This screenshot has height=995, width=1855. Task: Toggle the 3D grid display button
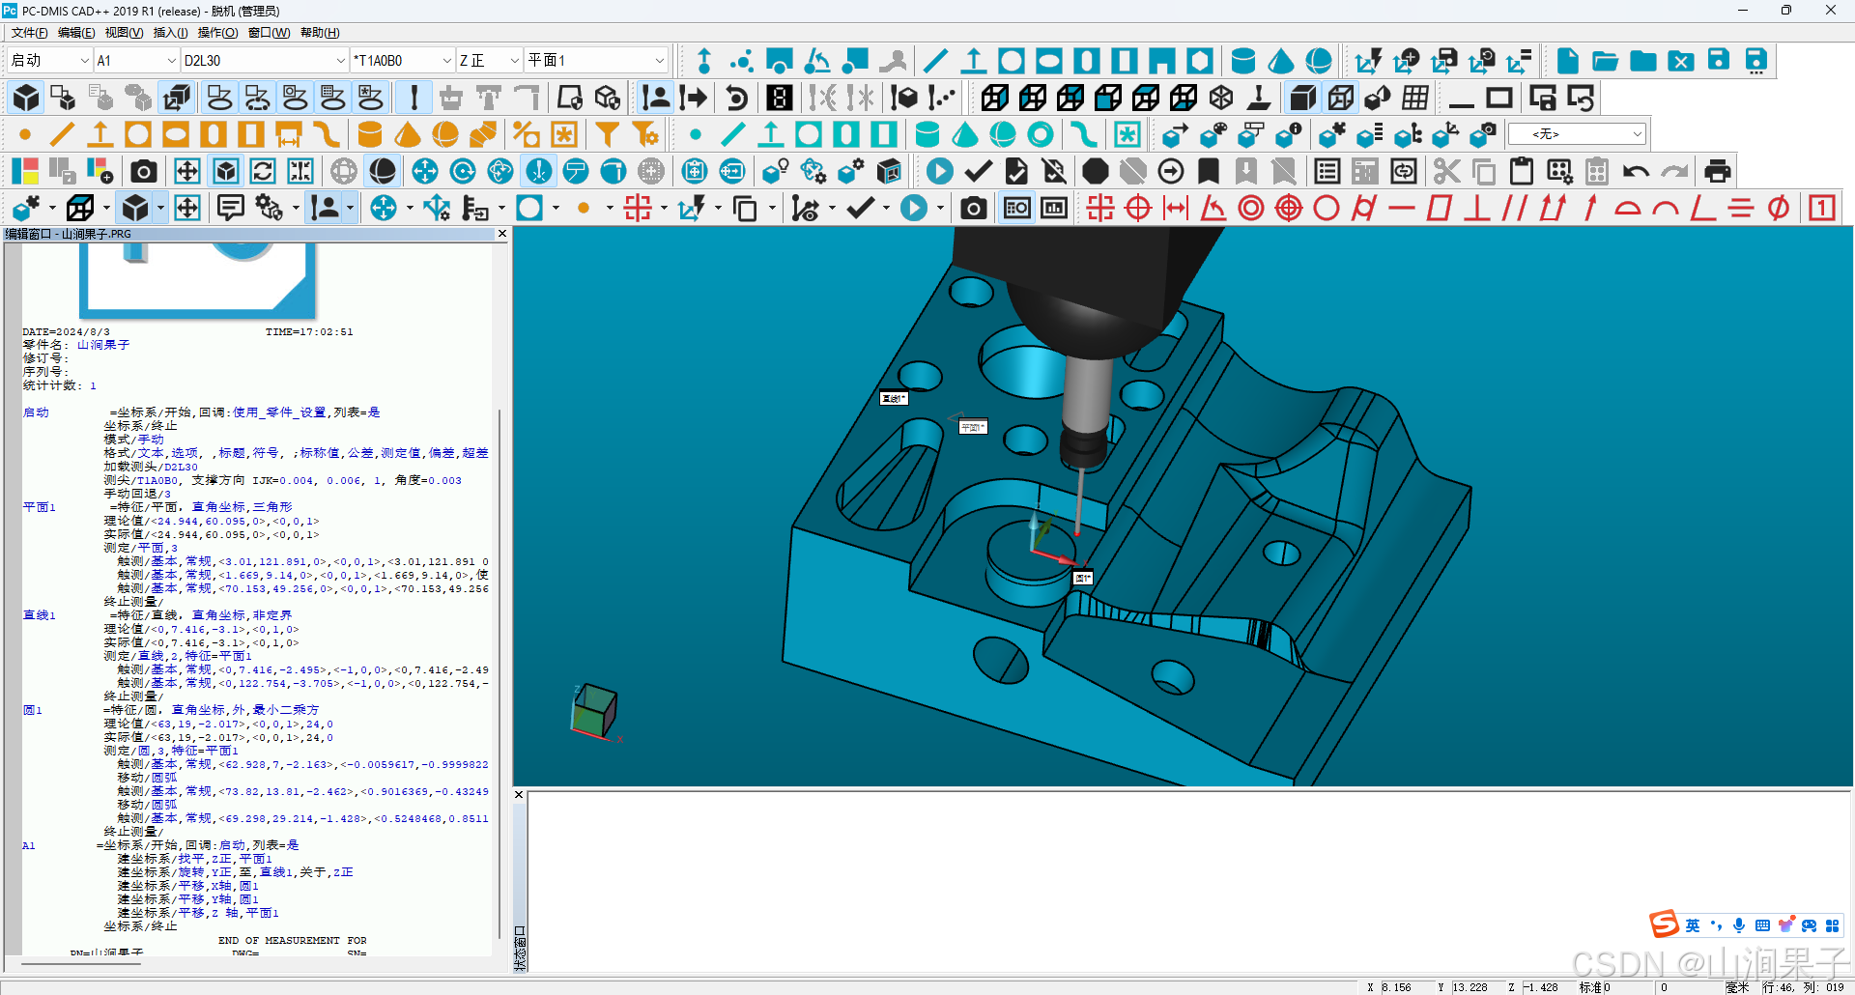click(x=1416, y=98)
